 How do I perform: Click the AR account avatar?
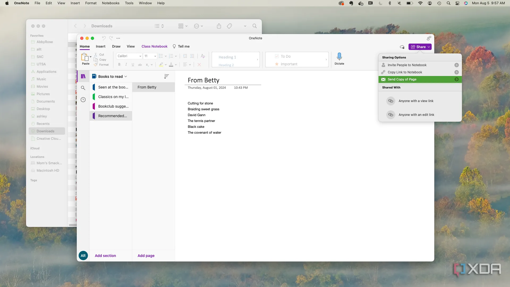(x=83, y=256)
